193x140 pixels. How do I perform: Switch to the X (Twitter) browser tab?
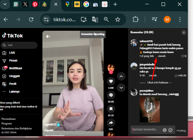click(x=25, y=5)
